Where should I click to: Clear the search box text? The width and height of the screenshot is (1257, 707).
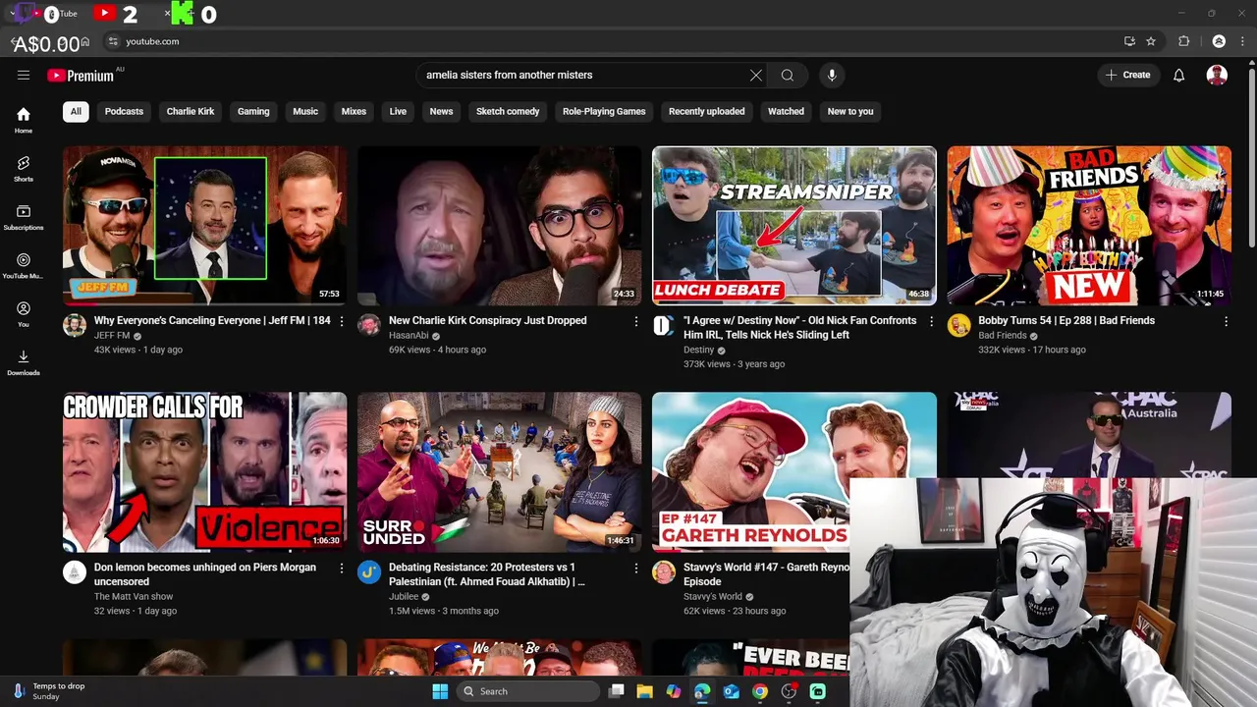point(756,75)
